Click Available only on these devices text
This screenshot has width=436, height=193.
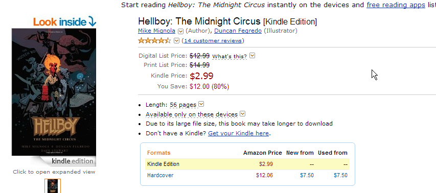(x=192, y=114)
